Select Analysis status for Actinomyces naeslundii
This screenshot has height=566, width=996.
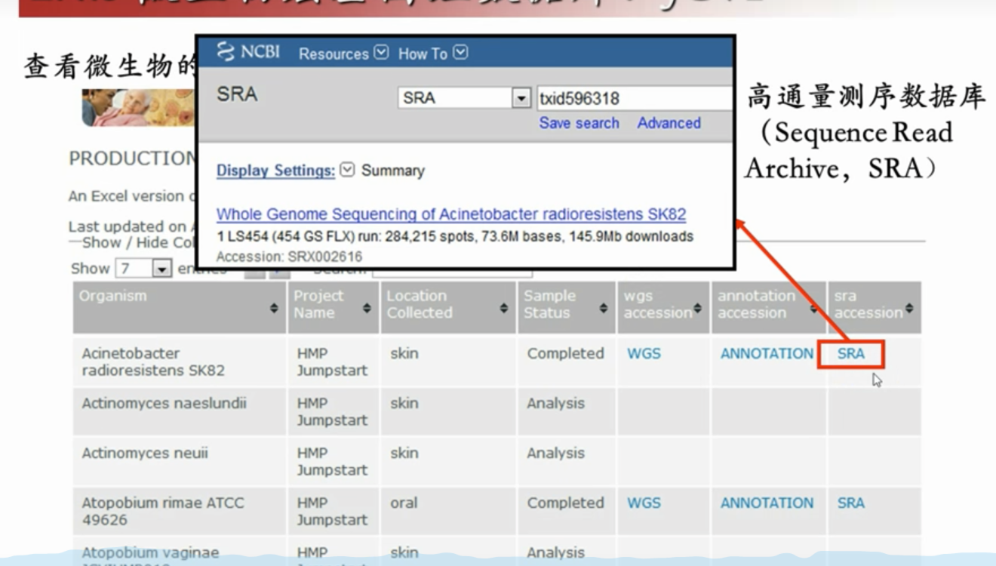567,411
